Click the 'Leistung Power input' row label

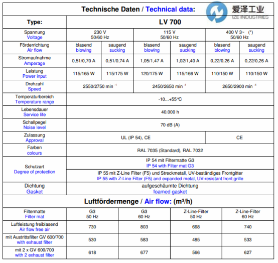click(35, 74)
